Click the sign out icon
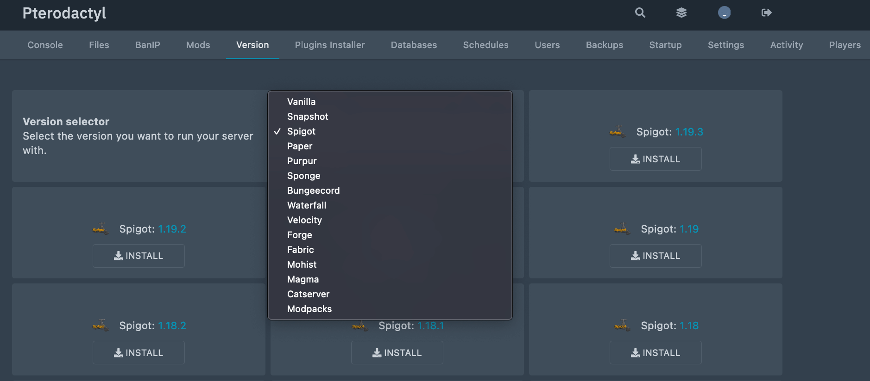 point(766,12)
